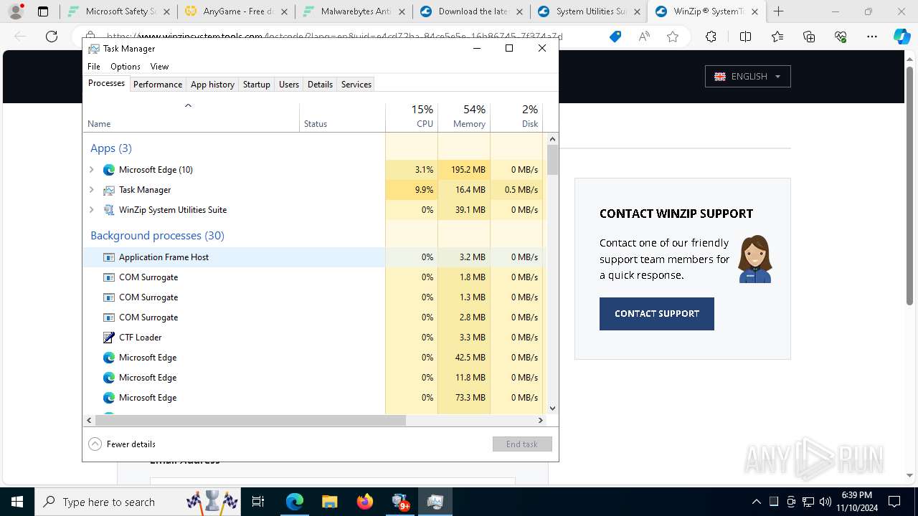Select the Microsoft Edge 42.5 MB row

(234, 358)
